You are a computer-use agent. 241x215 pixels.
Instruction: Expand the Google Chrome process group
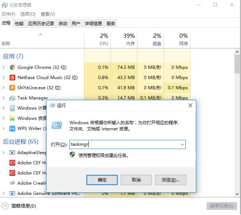3,67
